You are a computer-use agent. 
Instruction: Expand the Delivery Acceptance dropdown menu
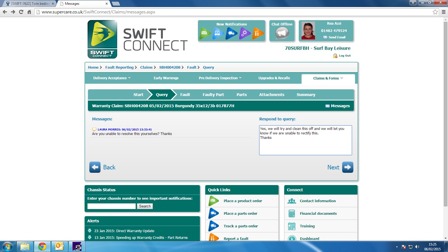click(112, 78)
